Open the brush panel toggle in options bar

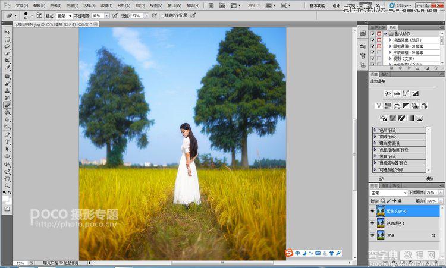coord(39,15)
